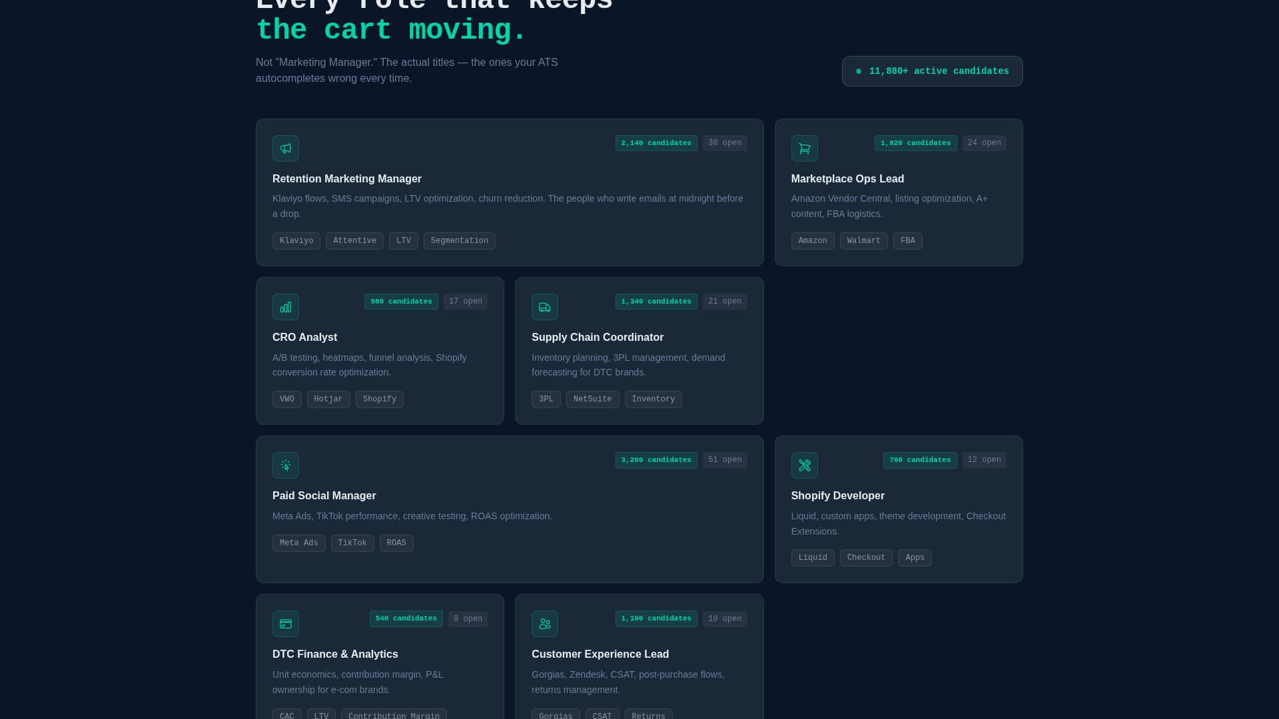This screenshot has width=1279, height=719.
Task: Select the Hotjar tag
Action: click(x=328, y=399)
